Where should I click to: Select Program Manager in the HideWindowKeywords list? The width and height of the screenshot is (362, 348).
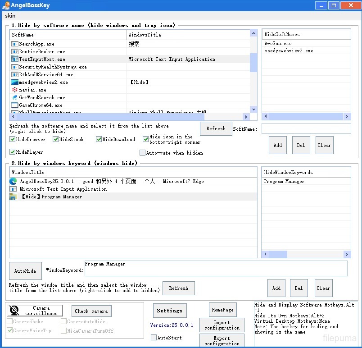(x=306, y=181)
